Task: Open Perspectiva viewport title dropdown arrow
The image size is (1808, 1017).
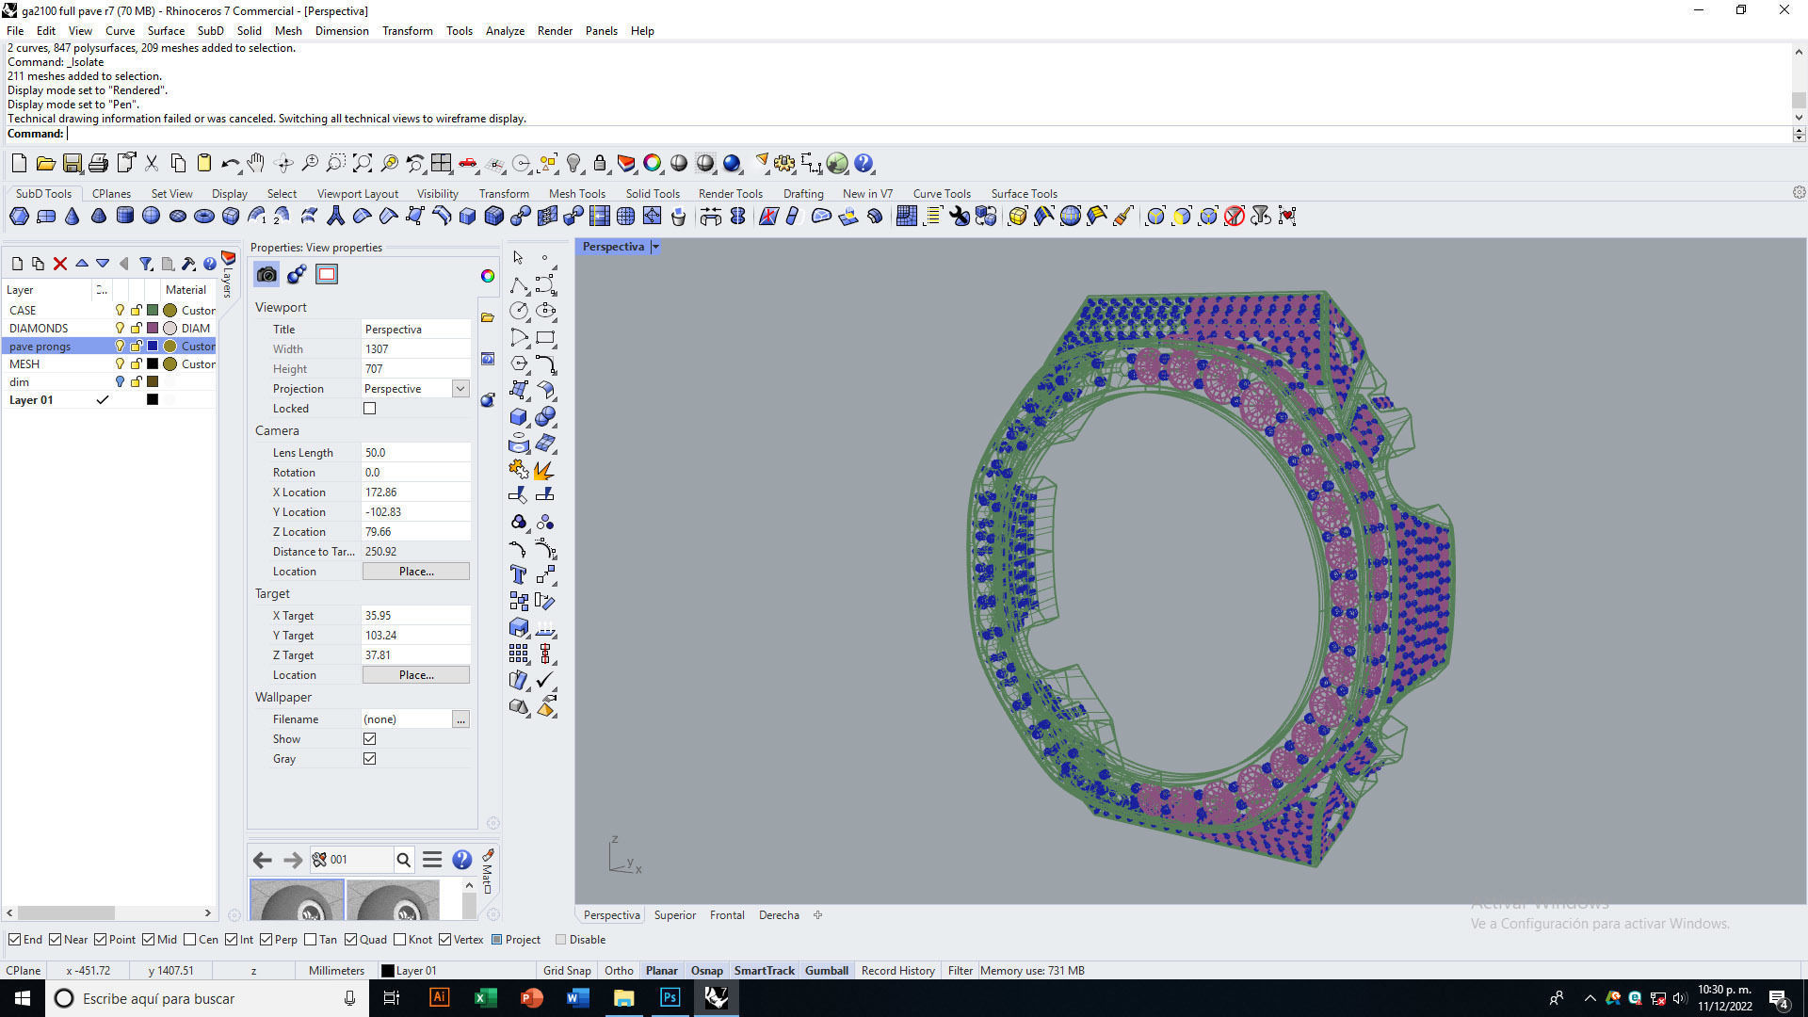Action: point(655,247)
